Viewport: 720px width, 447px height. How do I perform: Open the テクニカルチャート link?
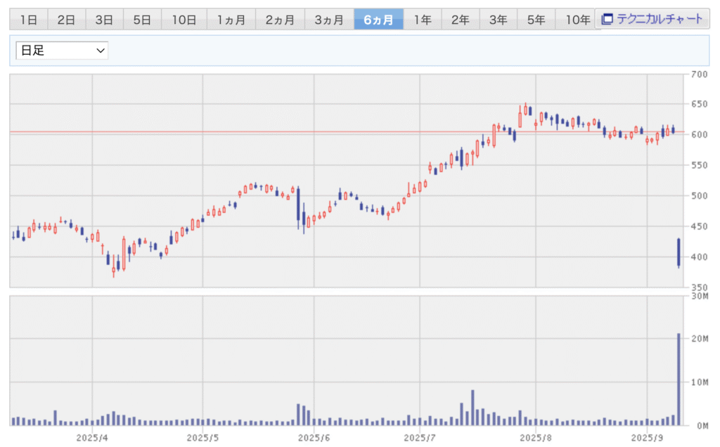660,19
